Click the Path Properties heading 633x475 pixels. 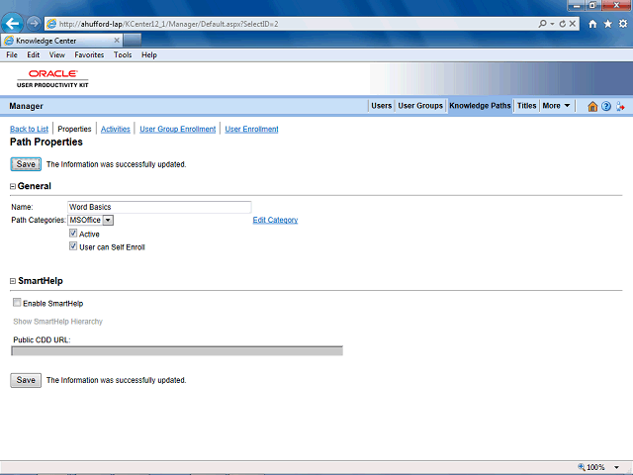click(46, 142)
